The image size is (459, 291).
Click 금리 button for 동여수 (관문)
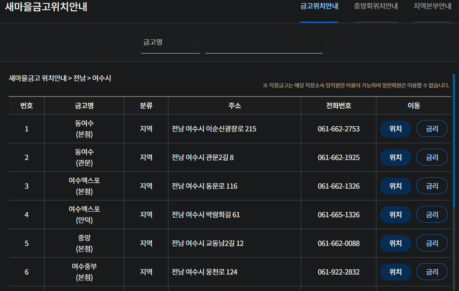point(432,157)
